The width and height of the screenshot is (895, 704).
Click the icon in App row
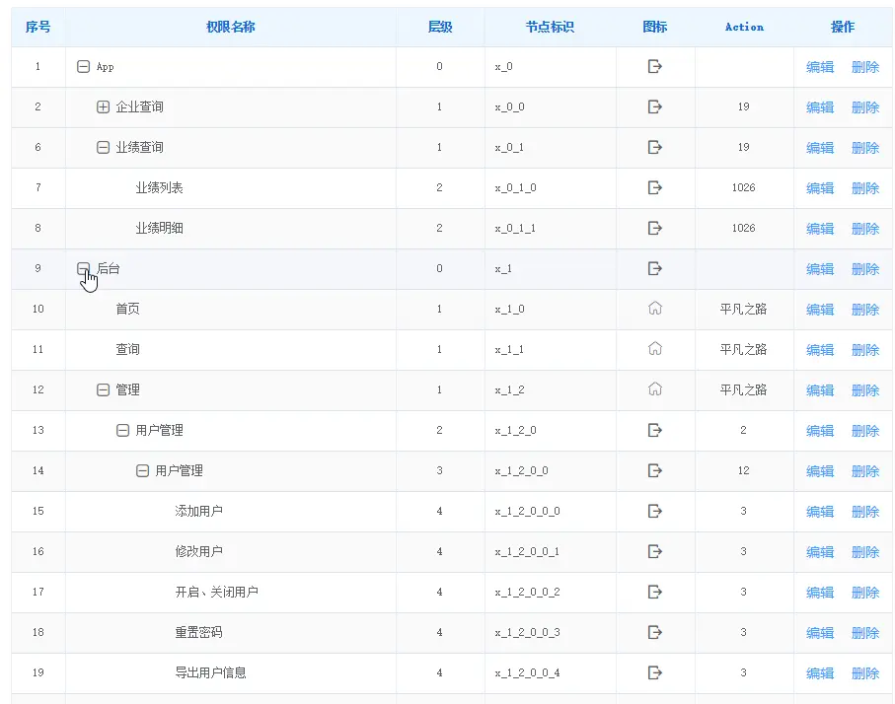tap(654, 67)
